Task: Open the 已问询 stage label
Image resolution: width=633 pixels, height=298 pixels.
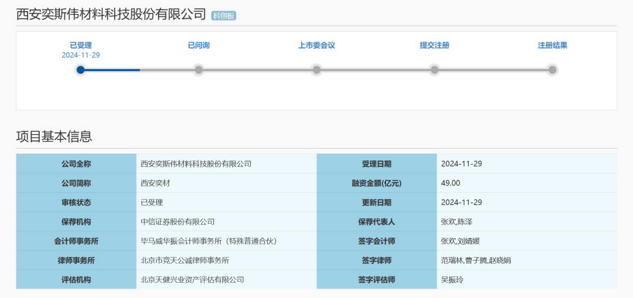Action: click(x=199, y=45)
